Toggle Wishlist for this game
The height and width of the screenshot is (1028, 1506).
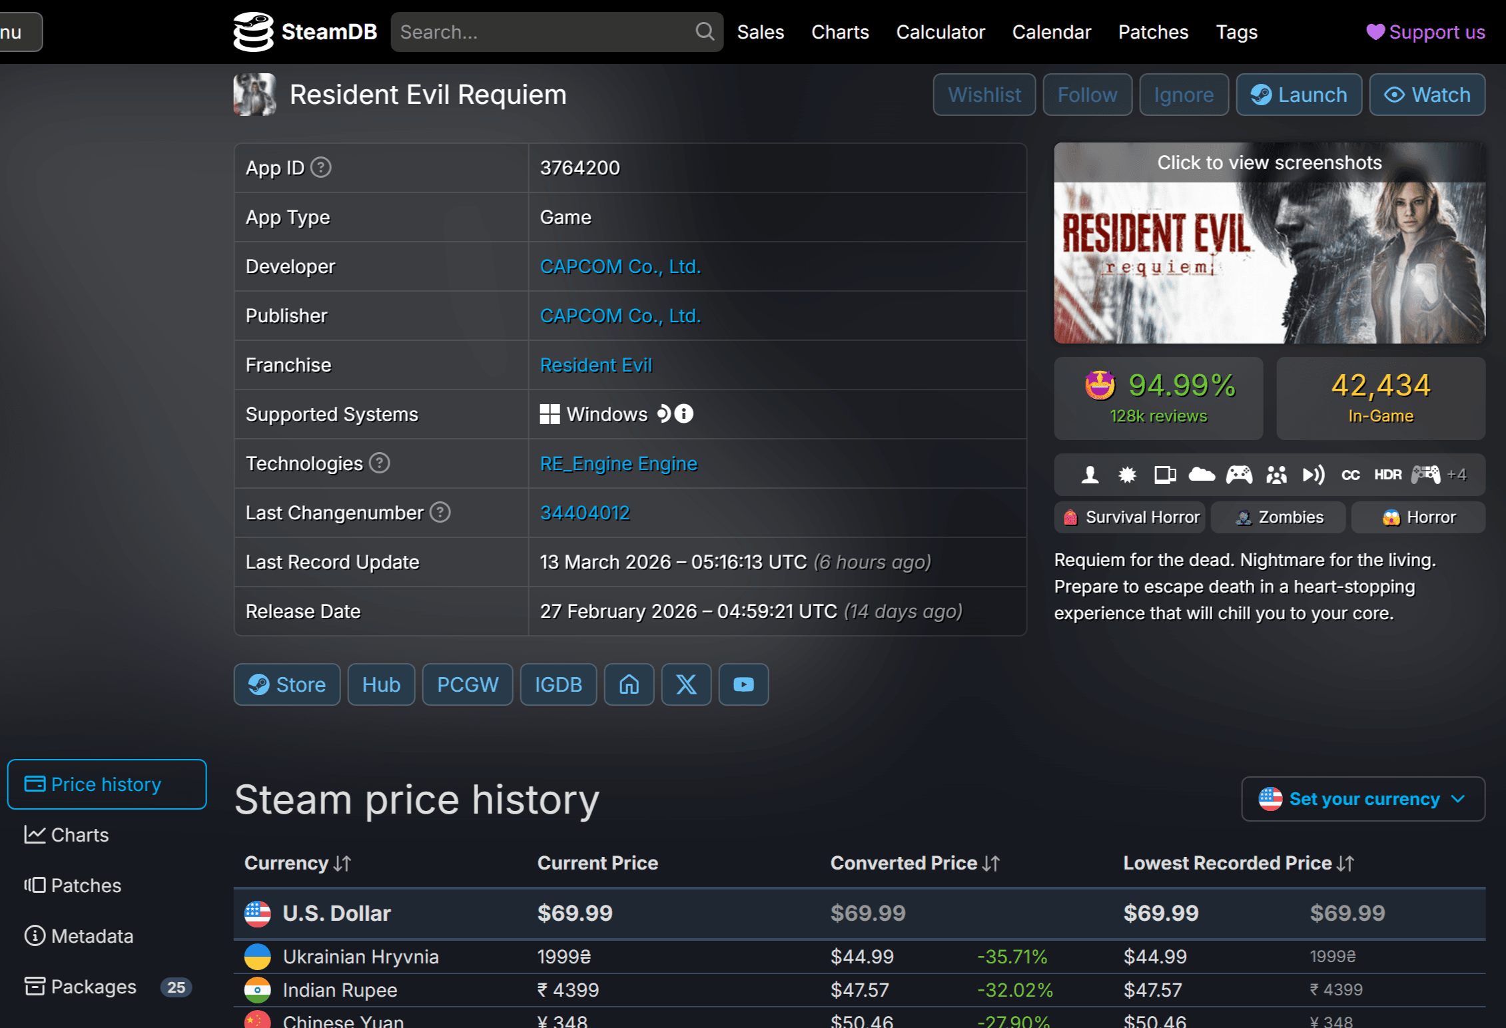[984, 95]
